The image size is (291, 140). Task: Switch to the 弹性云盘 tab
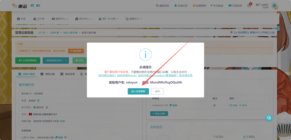[48, 74]
